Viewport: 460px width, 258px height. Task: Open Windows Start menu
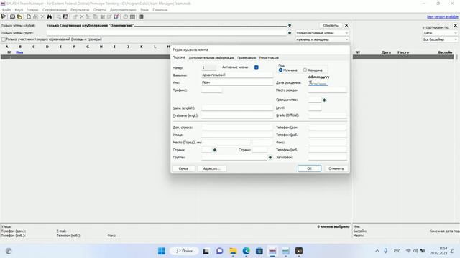(x=161, y=251)
